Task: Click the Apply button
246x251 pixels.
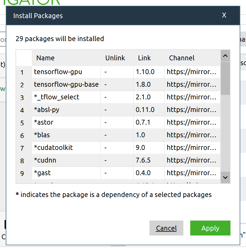Action: tap(210, 228)
